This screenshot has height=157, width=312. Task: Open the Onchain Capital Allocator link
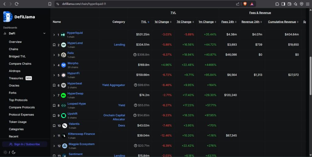click(x=114, y=117)
